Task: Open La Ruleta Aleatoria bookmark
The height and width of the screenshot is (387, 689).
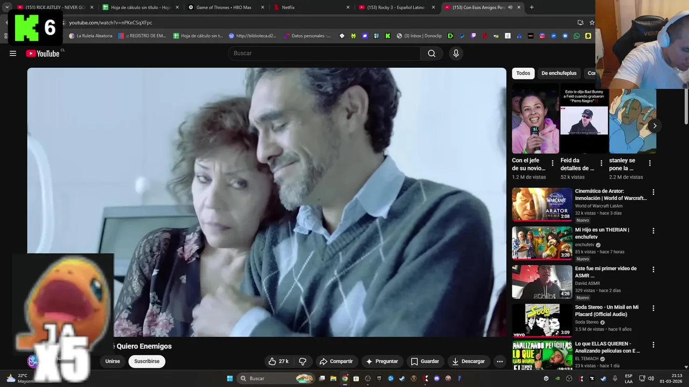Action: 90,36
